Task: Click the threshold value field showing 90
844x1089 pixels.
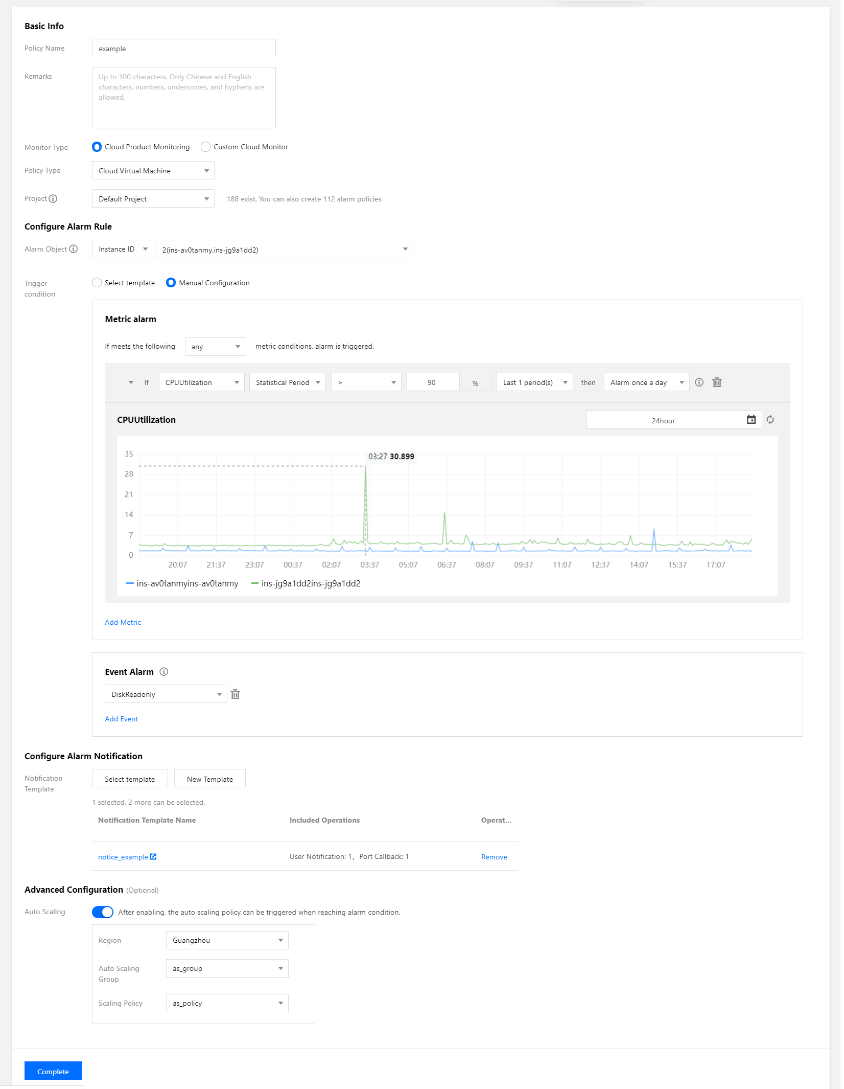Action: pos(433,382)
